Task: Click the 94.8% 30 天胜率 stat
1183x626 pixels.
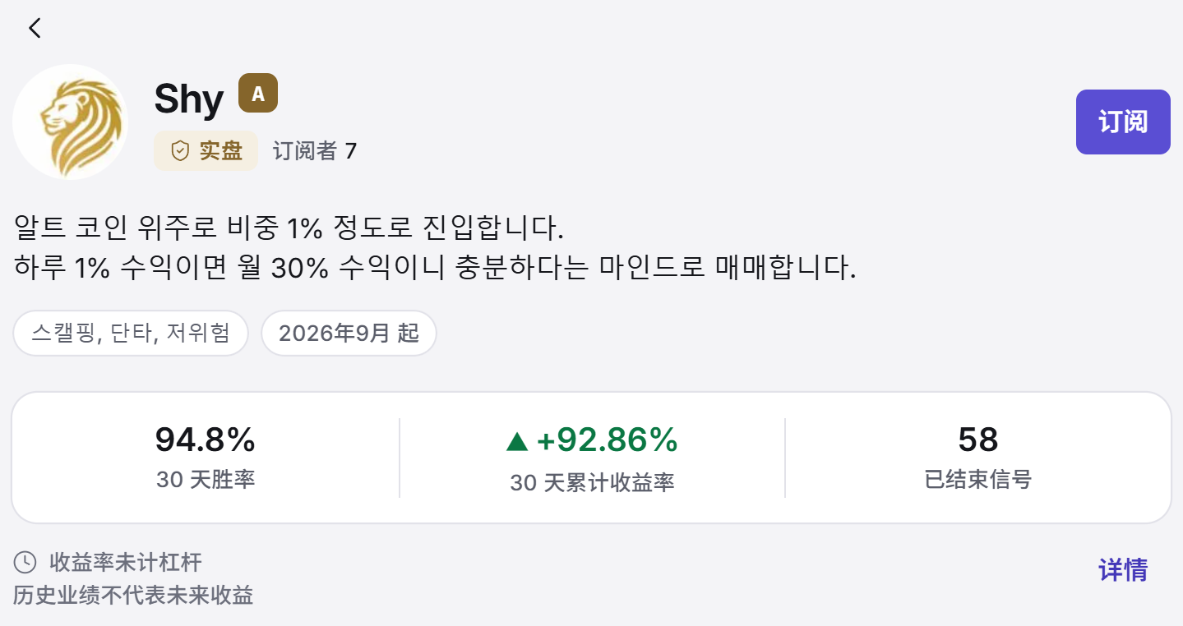Action: (206, 458)
